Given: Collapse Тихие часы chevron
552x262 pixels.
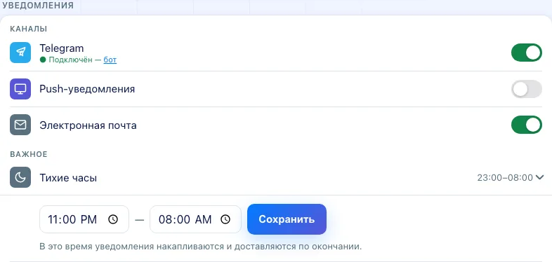Looking at the screenshot, I should pos(539,177).
